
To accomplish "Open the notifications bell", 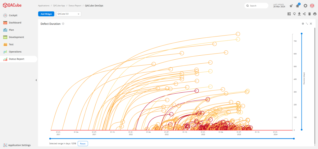I will [298, 6].
